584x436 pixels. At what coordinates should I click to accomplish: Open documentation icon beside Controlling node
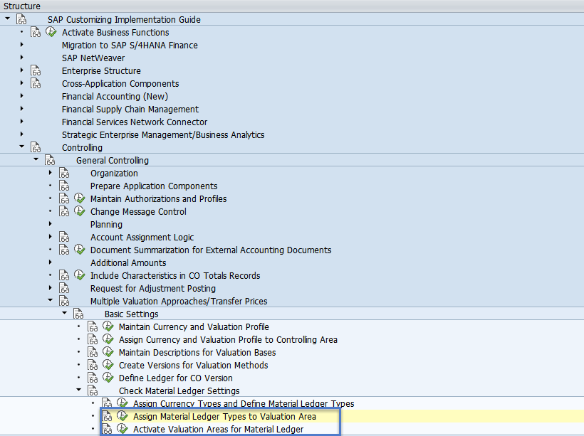36,147
